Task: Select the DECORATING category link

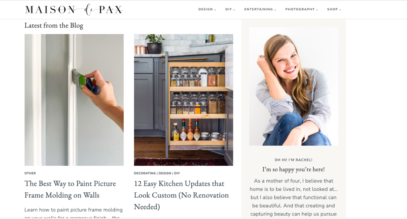Action: 145,173
